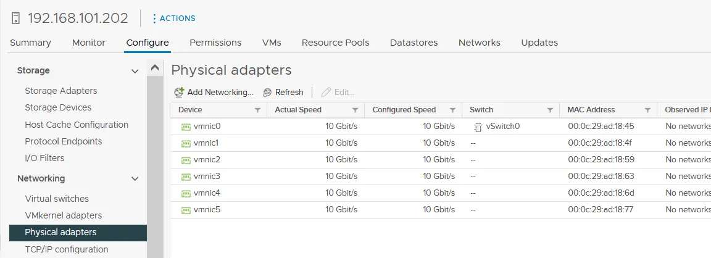Collapse the Networking section
The width and height of the screenshot is (711, 258).
pos(135,179)
